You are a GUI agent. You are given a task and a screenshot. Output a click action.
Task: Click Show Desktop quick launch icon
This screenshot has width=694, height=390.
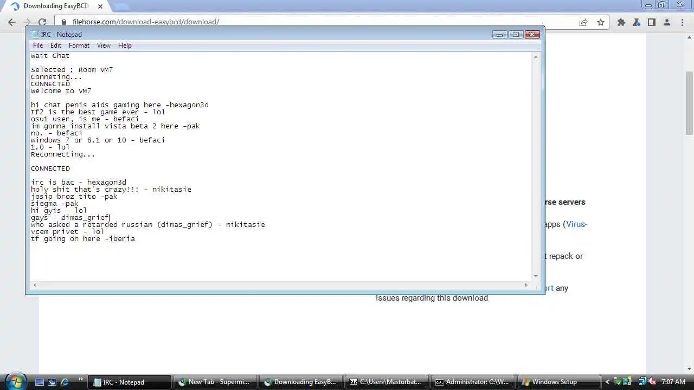39,382
